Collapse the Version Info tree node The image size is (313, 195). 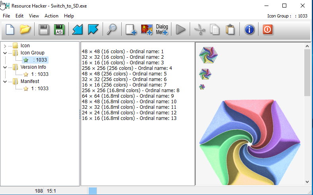[x=5, y=67]
